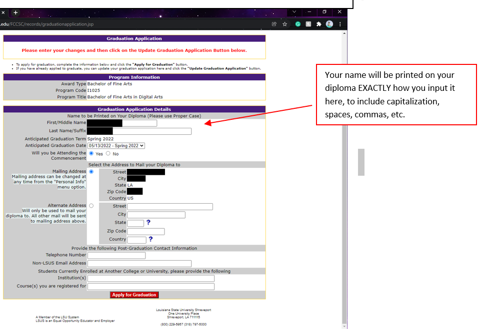Image resolution: width=480 pixels, height=329 pixels.
Task: Click the browser address bar URL
Action: (x=46, y=24)
